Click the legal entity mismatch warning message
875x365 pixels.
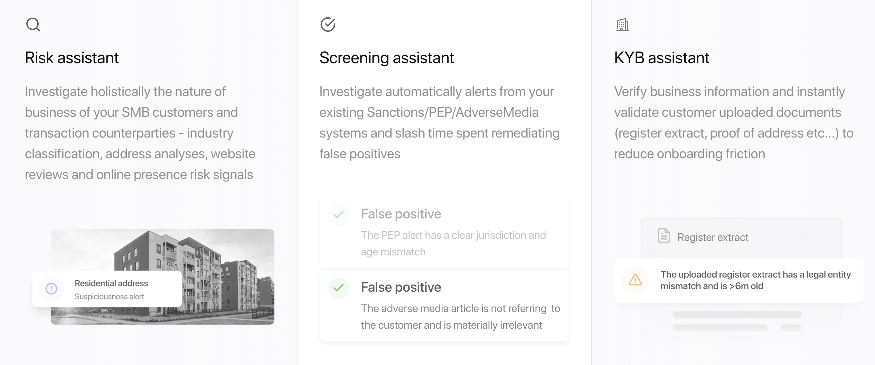tap(755, 280)
